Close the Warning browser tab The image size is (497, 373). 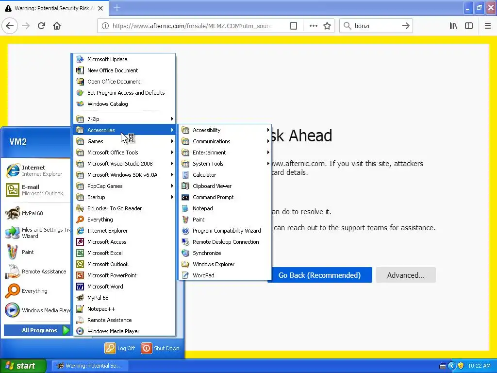click(x=100, y=8)
